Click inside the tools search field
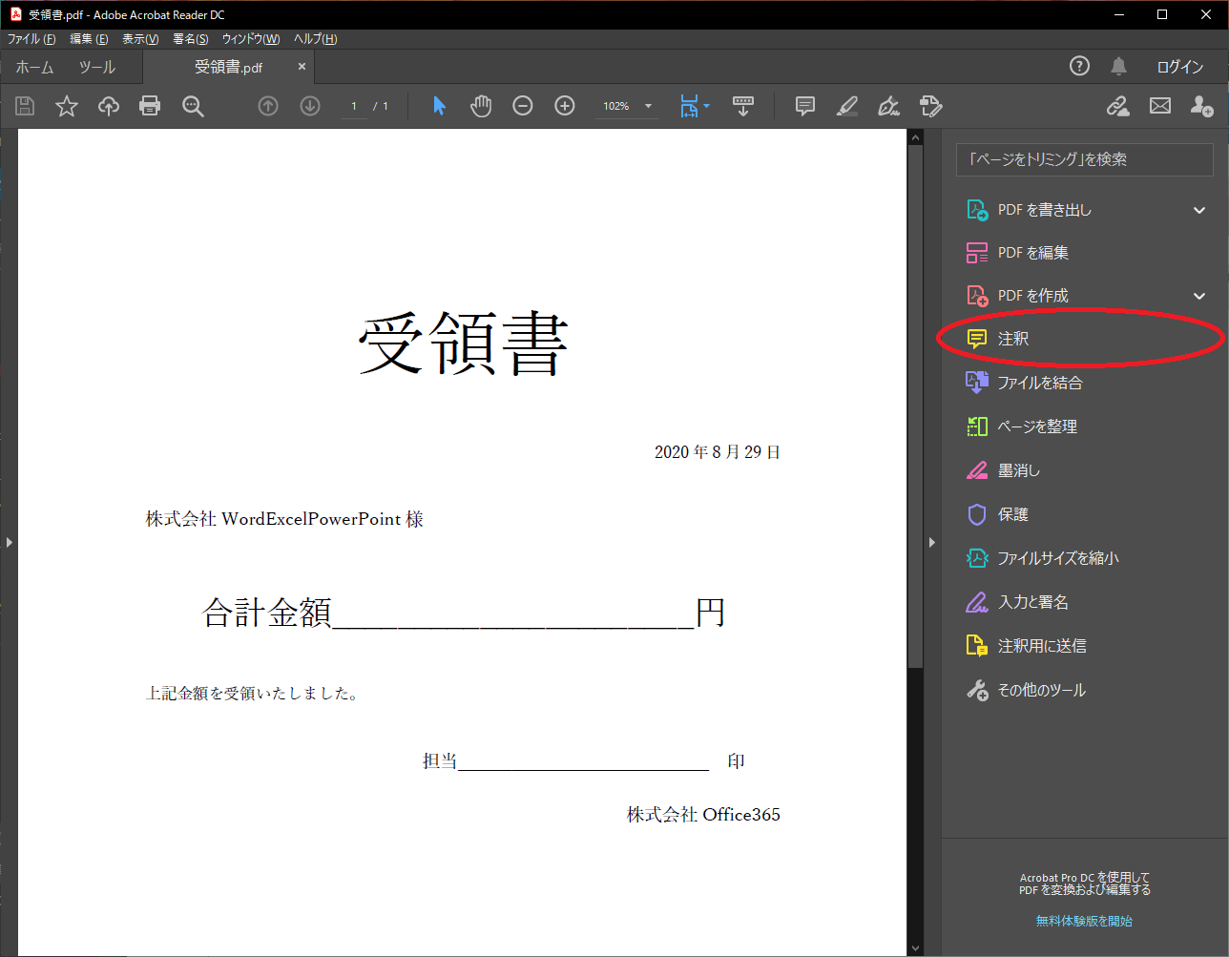The width and height of the screenshot is (1229, 957). (1083, 159)
